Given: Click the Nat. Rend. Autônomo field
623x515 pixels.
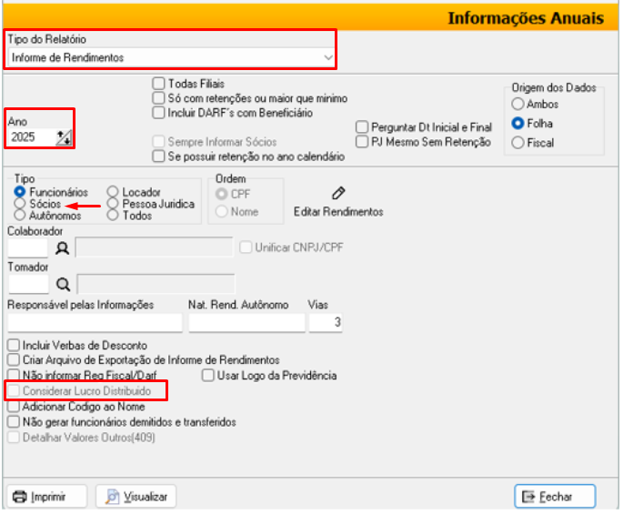Looking at the screenshot, I should coord(246,323).
